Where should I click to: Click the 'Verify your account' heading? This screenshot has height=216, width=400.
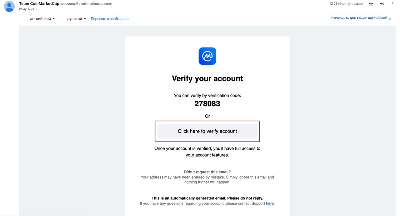(207, 79)
